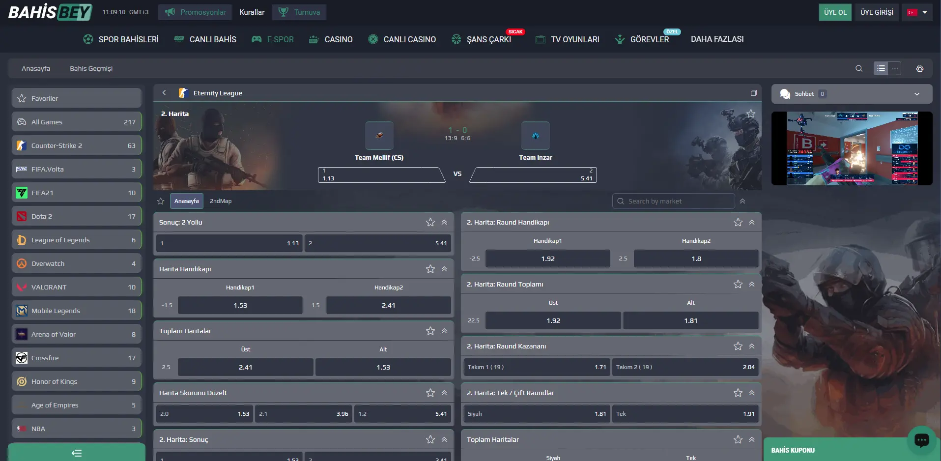Open GÖREVLER menu
Screen dimensions: 941x461
[x=642, y=39]
